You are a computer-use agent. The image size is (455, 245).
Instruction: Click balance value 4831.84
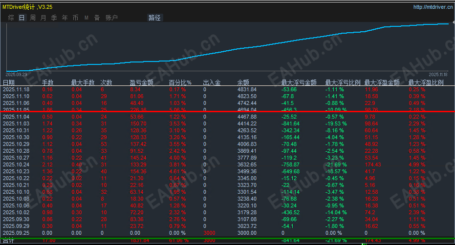tap(247, 90)
